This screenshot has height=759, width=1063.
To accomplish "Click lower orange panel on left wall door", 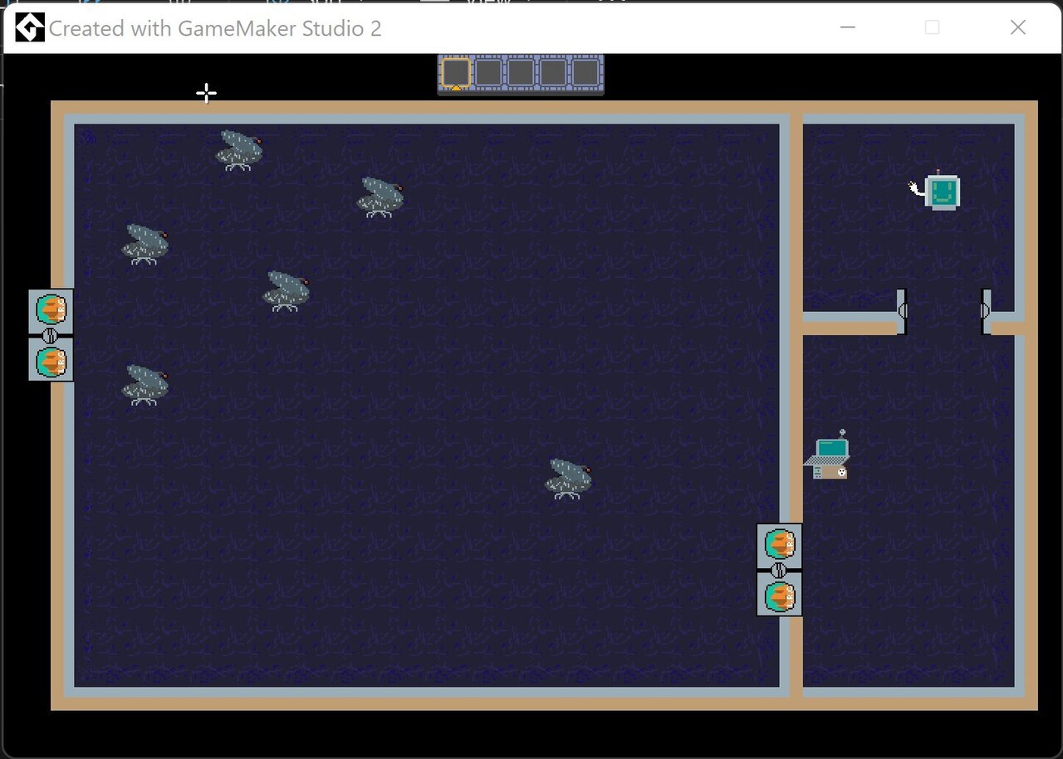I will [x=51, y=362].
